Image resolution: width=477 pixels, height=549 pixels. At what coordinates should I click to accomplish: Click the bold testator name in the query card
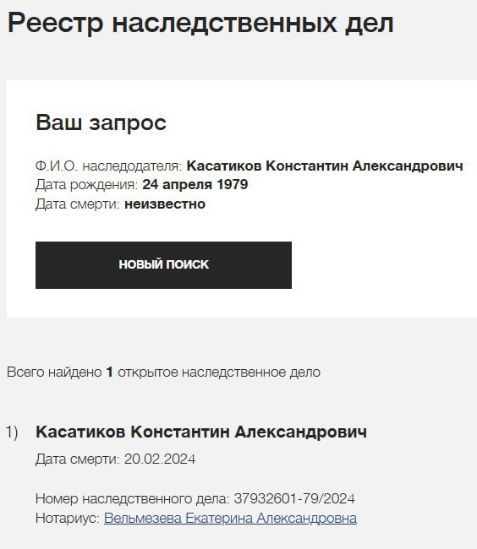pos(325,166)
